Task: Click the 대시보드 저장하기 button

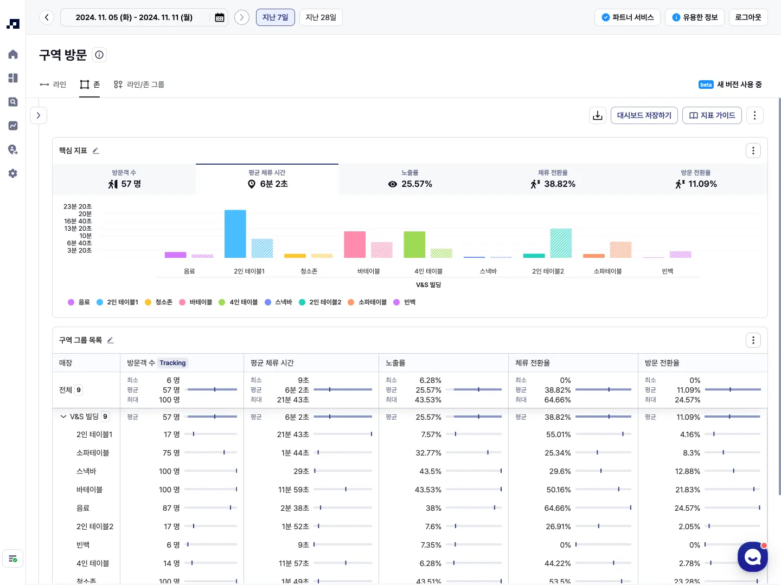Action: [x=644, y=115]
